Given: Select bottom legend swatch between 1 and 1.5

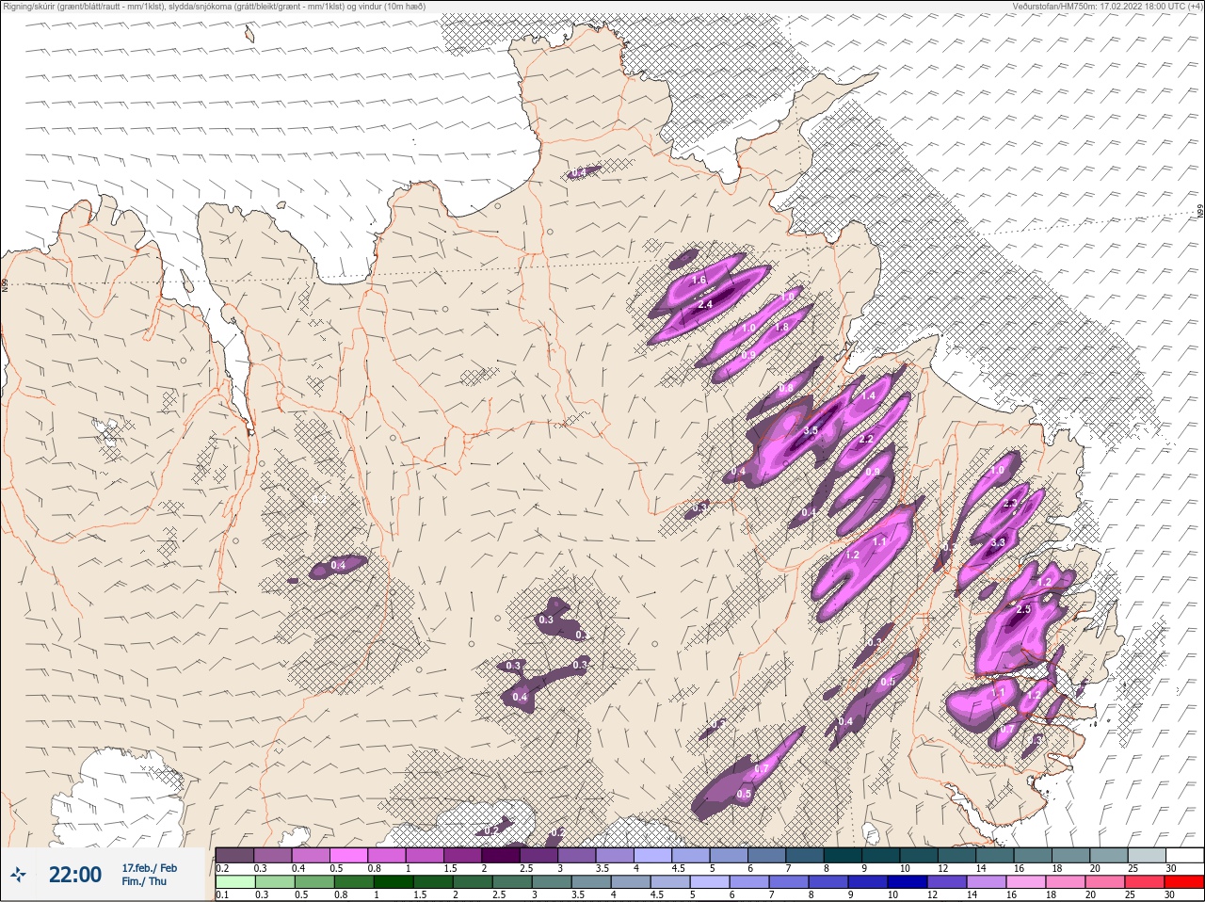Looking at the screenshot, I should (x=394, y=882).
